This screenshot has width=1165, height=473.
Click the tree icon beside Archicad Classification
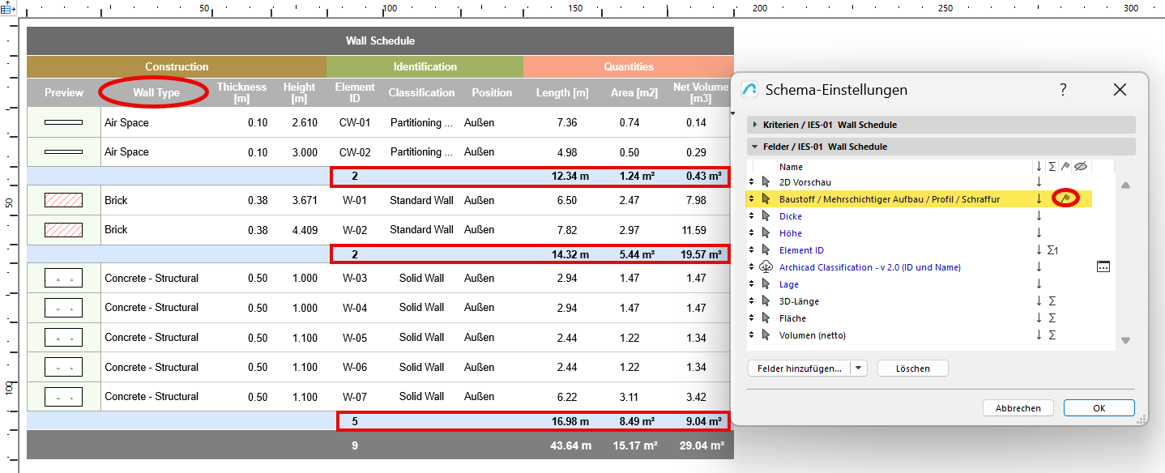tap(766, 267)
